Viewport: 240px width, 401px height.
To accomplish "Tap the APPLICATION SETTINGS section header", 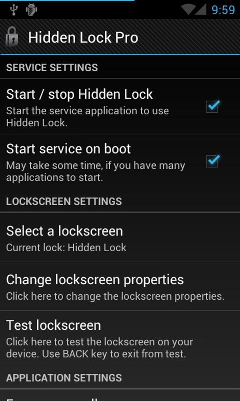I will [x=64, y=378].
